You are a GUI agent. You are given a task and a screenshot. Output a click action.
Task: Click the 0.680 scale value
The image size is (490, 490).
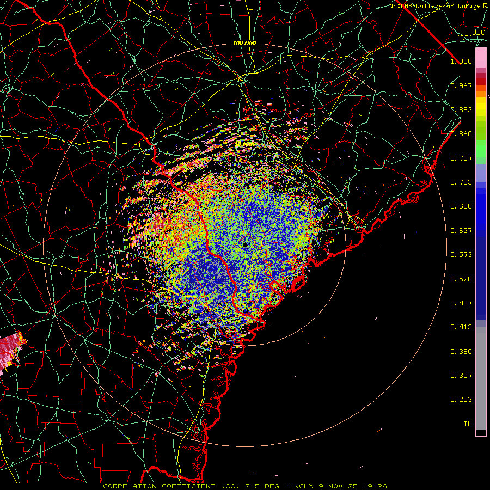pyautogui.click(x=461, y=206)
